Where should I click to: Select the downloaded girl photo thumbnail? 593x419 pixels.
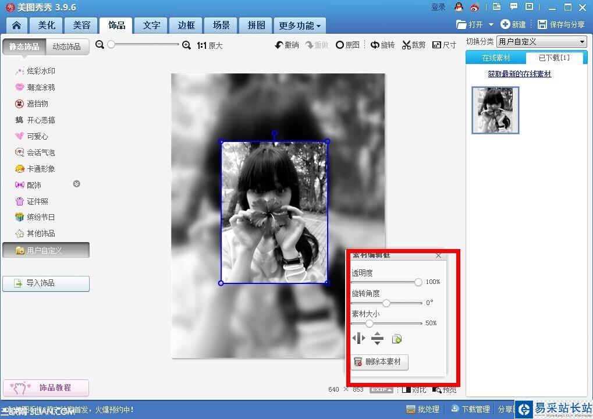point(495,110)
